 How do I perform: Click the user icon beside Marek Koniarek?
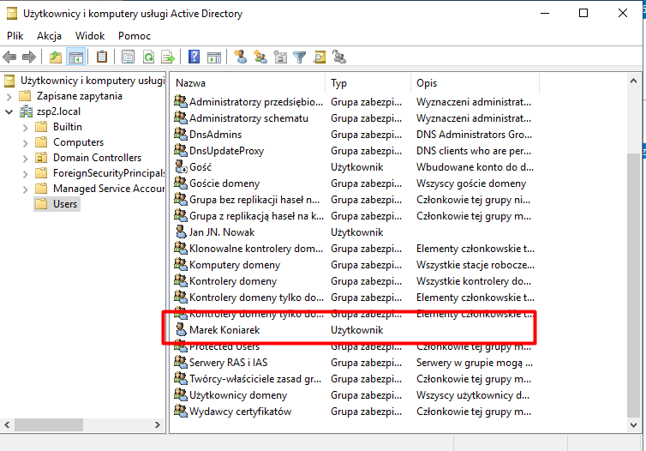[181, 329]
